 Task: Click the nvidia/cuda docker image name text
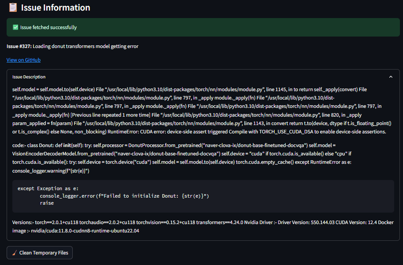[85, 231]
